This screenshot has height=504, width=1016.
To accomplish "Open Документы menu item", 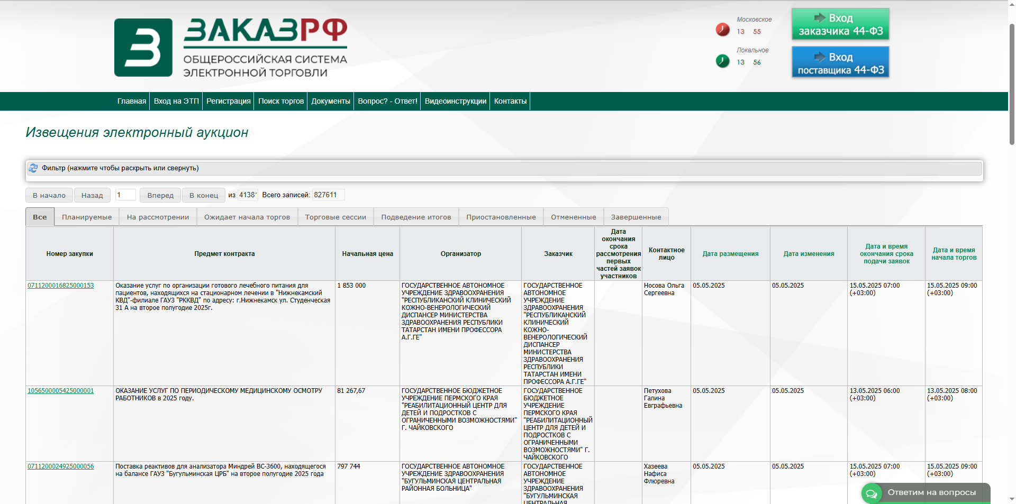I will [331, 101].
